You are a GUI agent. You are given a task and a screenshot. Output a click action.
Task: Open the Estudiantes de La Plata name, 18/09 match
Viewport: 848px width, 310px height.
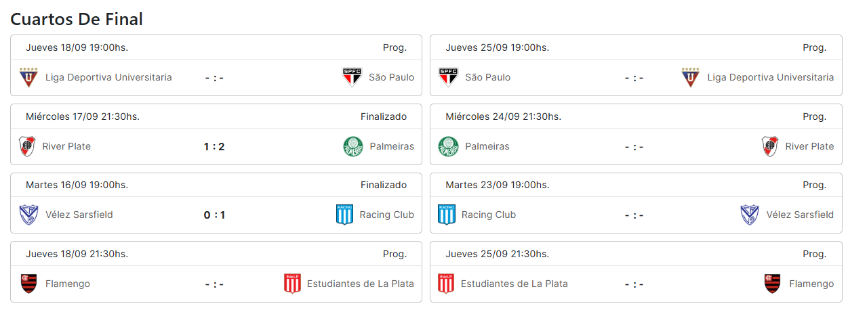[361, 284]
